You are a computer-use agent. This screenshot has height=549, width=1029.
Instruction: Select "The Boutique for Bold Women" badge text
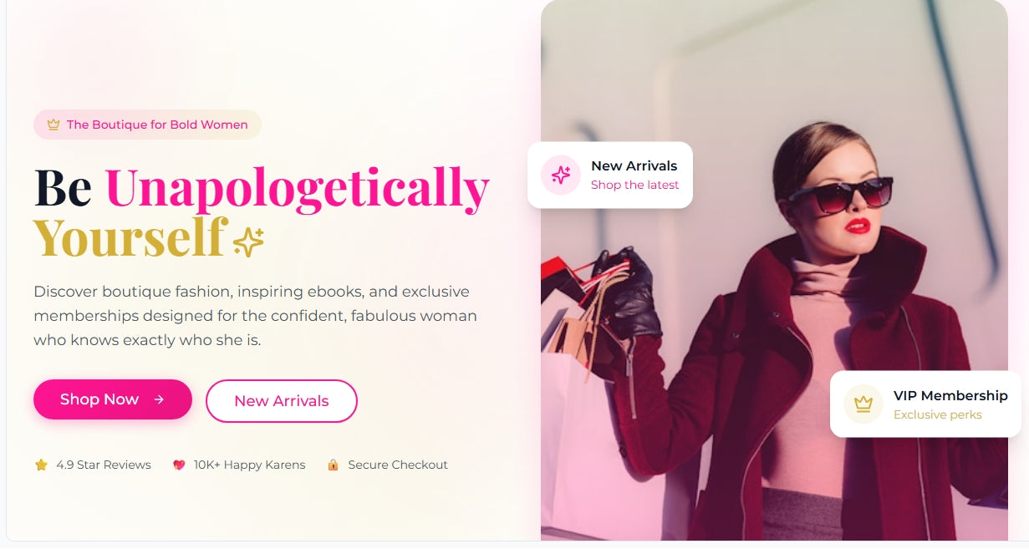point(157,125)
